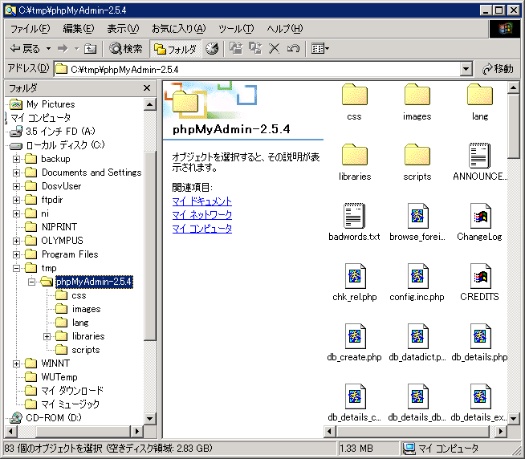Open the ヘルプ(H) menu
The image size is (525, 459).
(285, 29)
